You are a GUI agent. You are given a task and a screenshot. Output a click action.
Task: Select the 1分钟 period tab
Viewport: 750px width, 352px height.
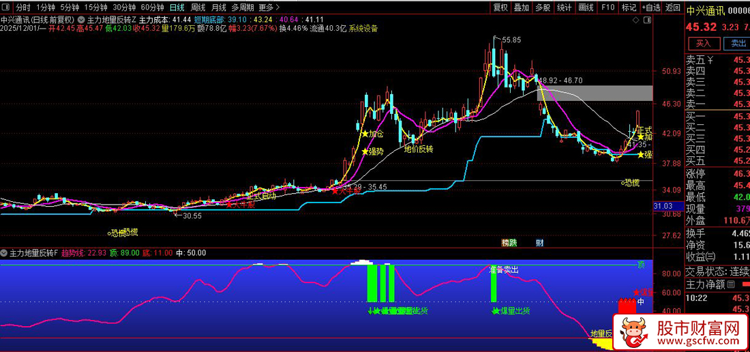[x=45, y=8]
